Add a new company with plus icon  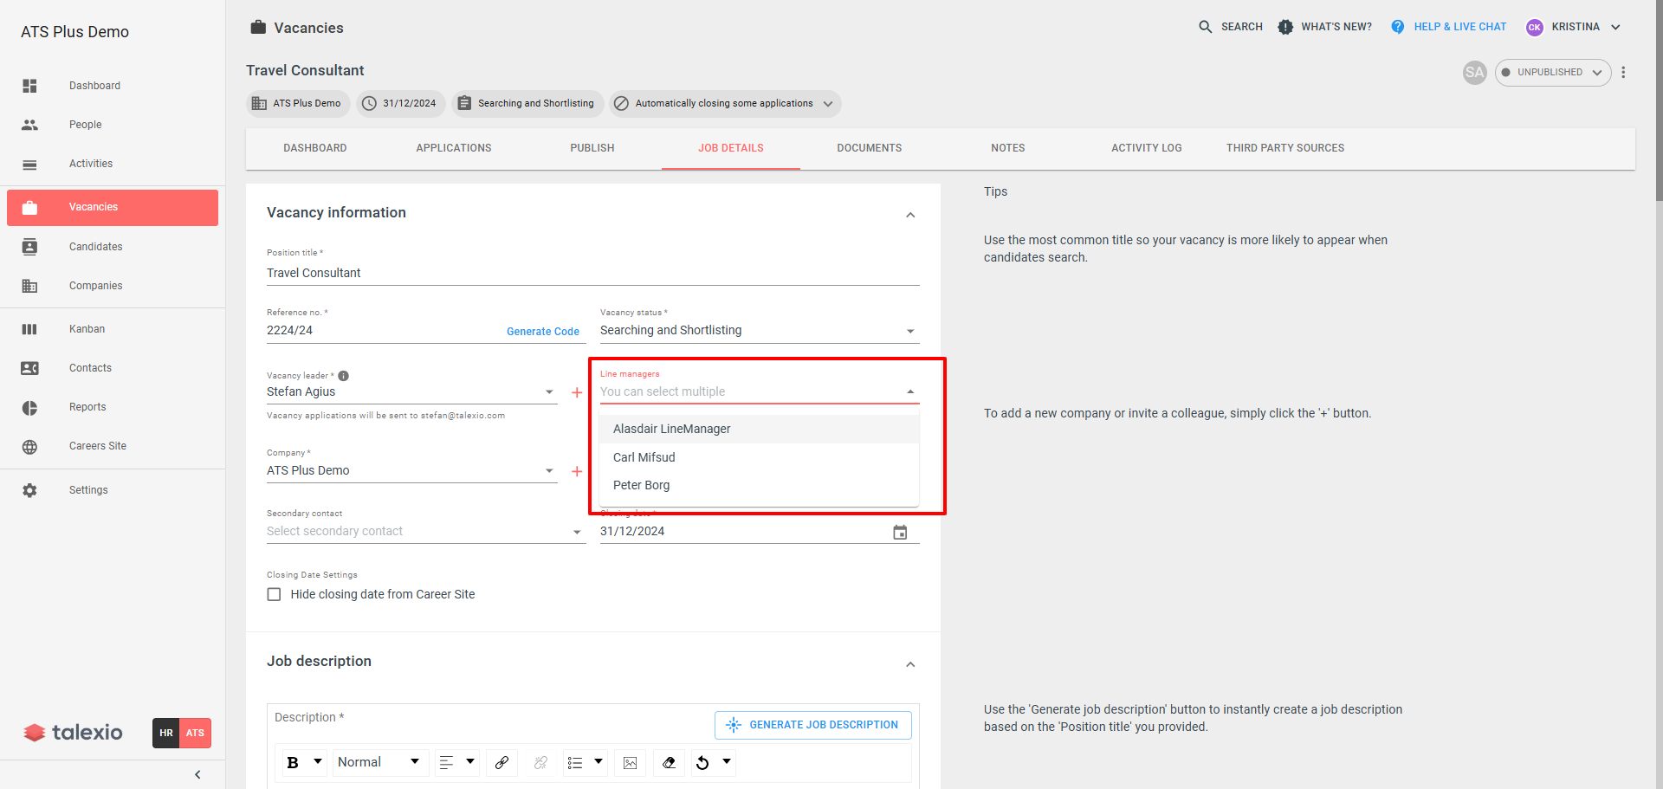coord(577,471)
